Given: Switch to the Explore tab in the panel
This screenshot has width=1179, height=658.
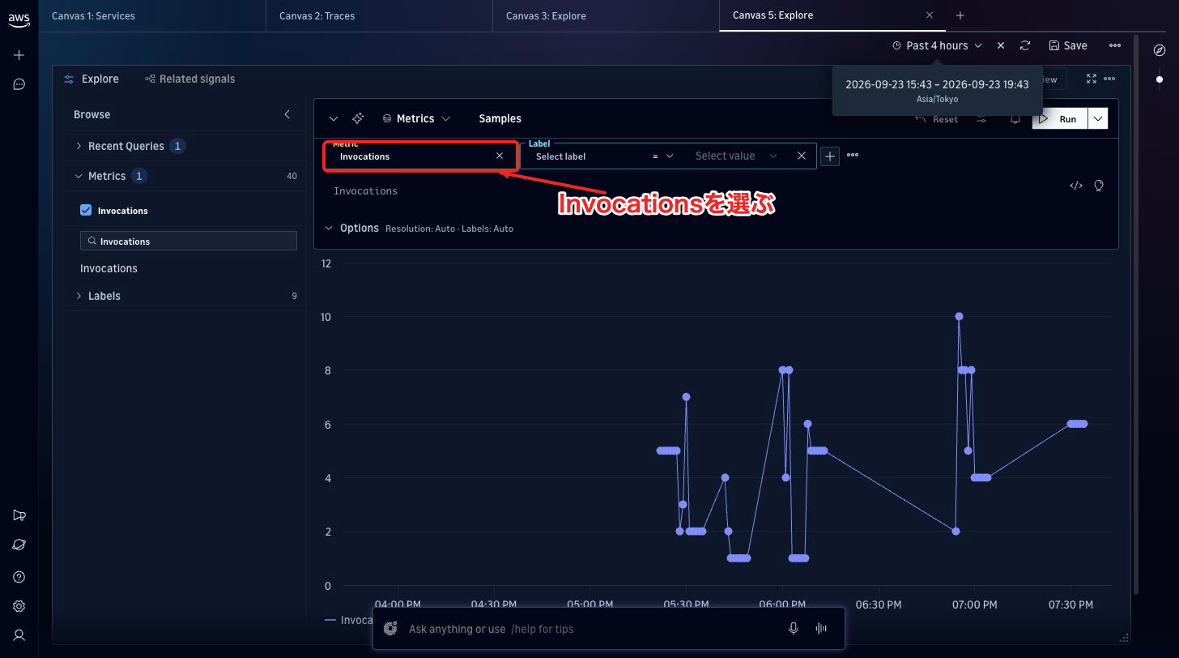Looking at the screenshot, I should [92, 79].
